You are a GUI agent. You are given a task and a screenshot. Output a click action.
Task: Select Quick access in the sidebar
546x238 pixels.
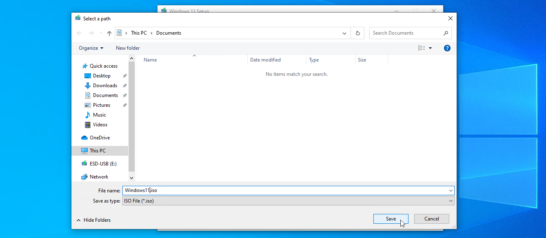tap(104, 66)
